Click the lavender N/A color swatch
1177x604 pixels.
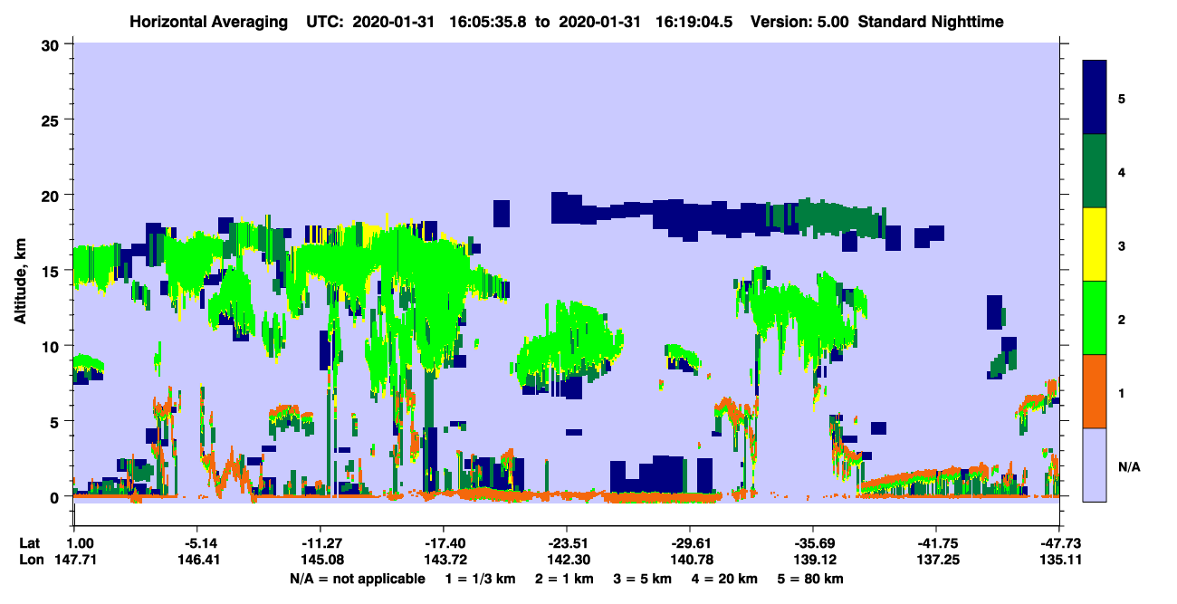click(x=1095, y=464)
